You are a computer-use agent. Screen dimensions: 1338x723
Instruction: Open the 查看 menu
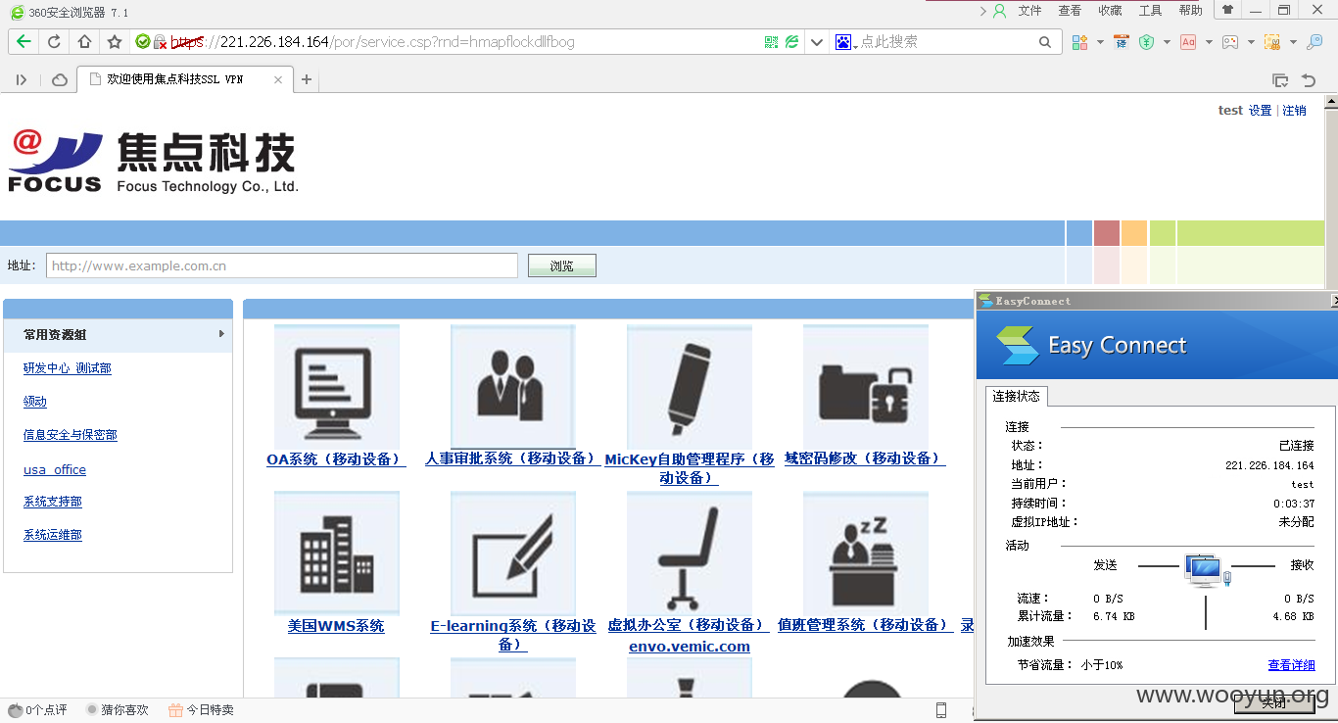(1070, 11)
